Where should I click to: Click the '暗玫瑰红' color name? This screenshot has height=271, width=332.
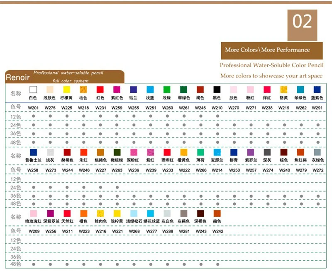33,221
